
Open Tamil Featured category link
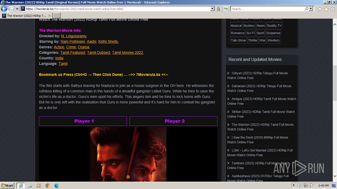click(73, 52)
